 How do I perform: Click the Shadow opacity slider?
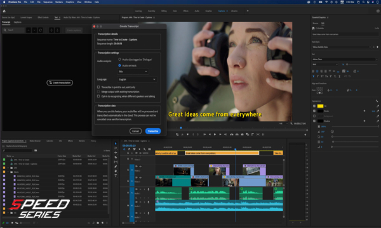coord(355,127)
